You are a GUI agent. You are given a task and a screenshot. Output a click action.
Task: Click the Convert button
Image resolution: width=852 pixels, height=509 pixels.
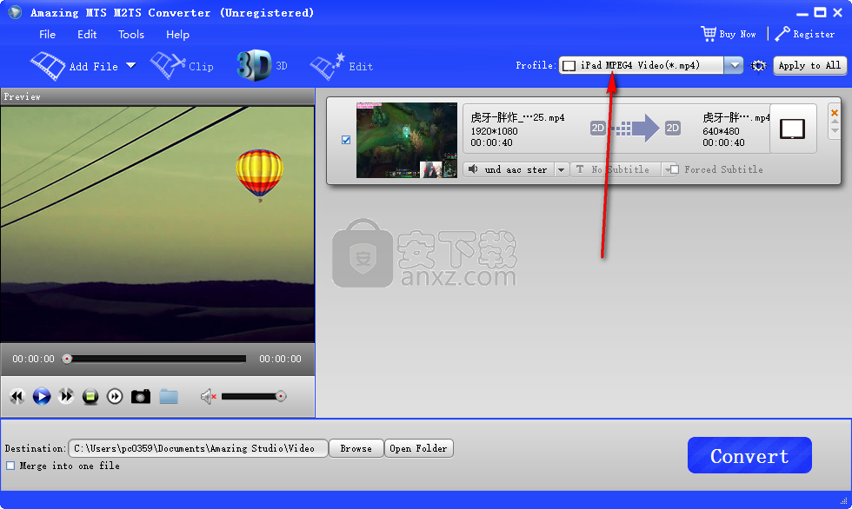pyautogui.click(x=749, y=454)
